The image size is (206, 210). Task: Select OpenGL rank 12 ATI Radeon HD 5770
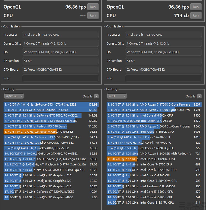(x=51, y=164)
